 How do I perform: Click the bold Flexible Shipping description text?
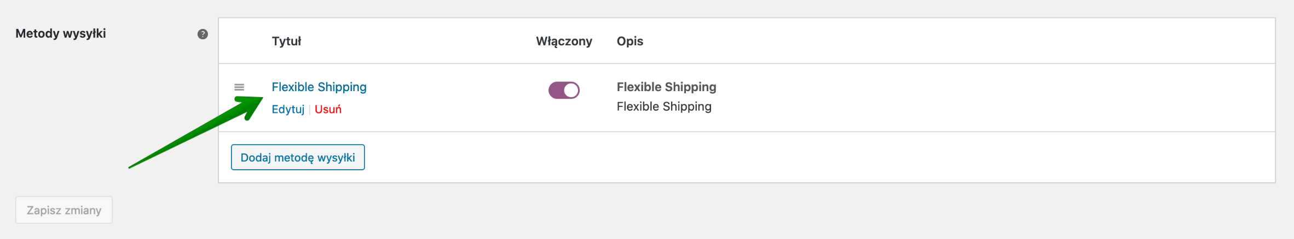click(x=666, y=87)
